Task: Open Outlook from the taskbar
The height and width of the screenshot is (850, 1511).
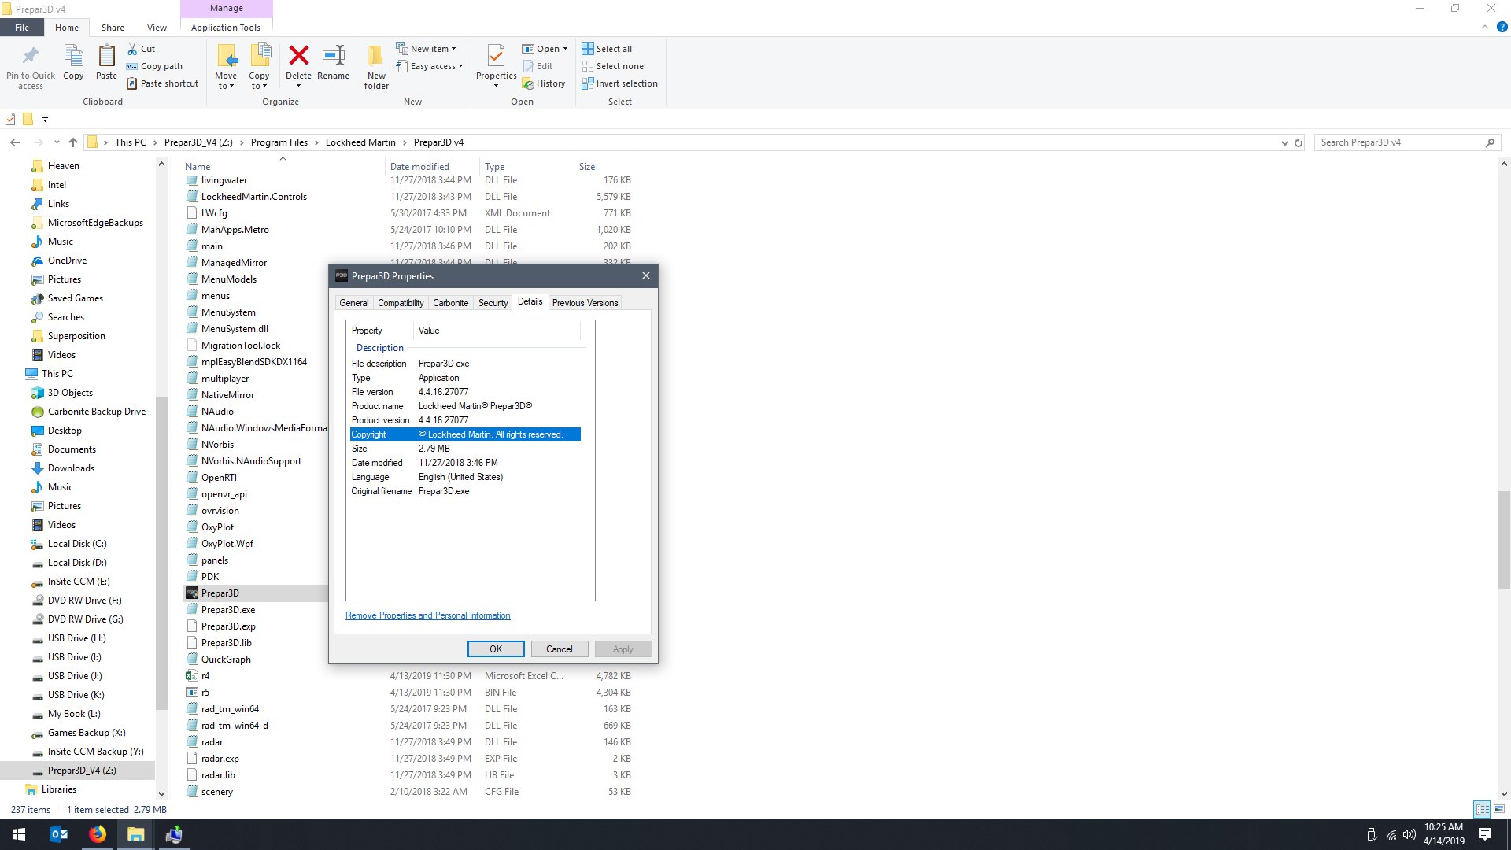Action: point(59,834)
